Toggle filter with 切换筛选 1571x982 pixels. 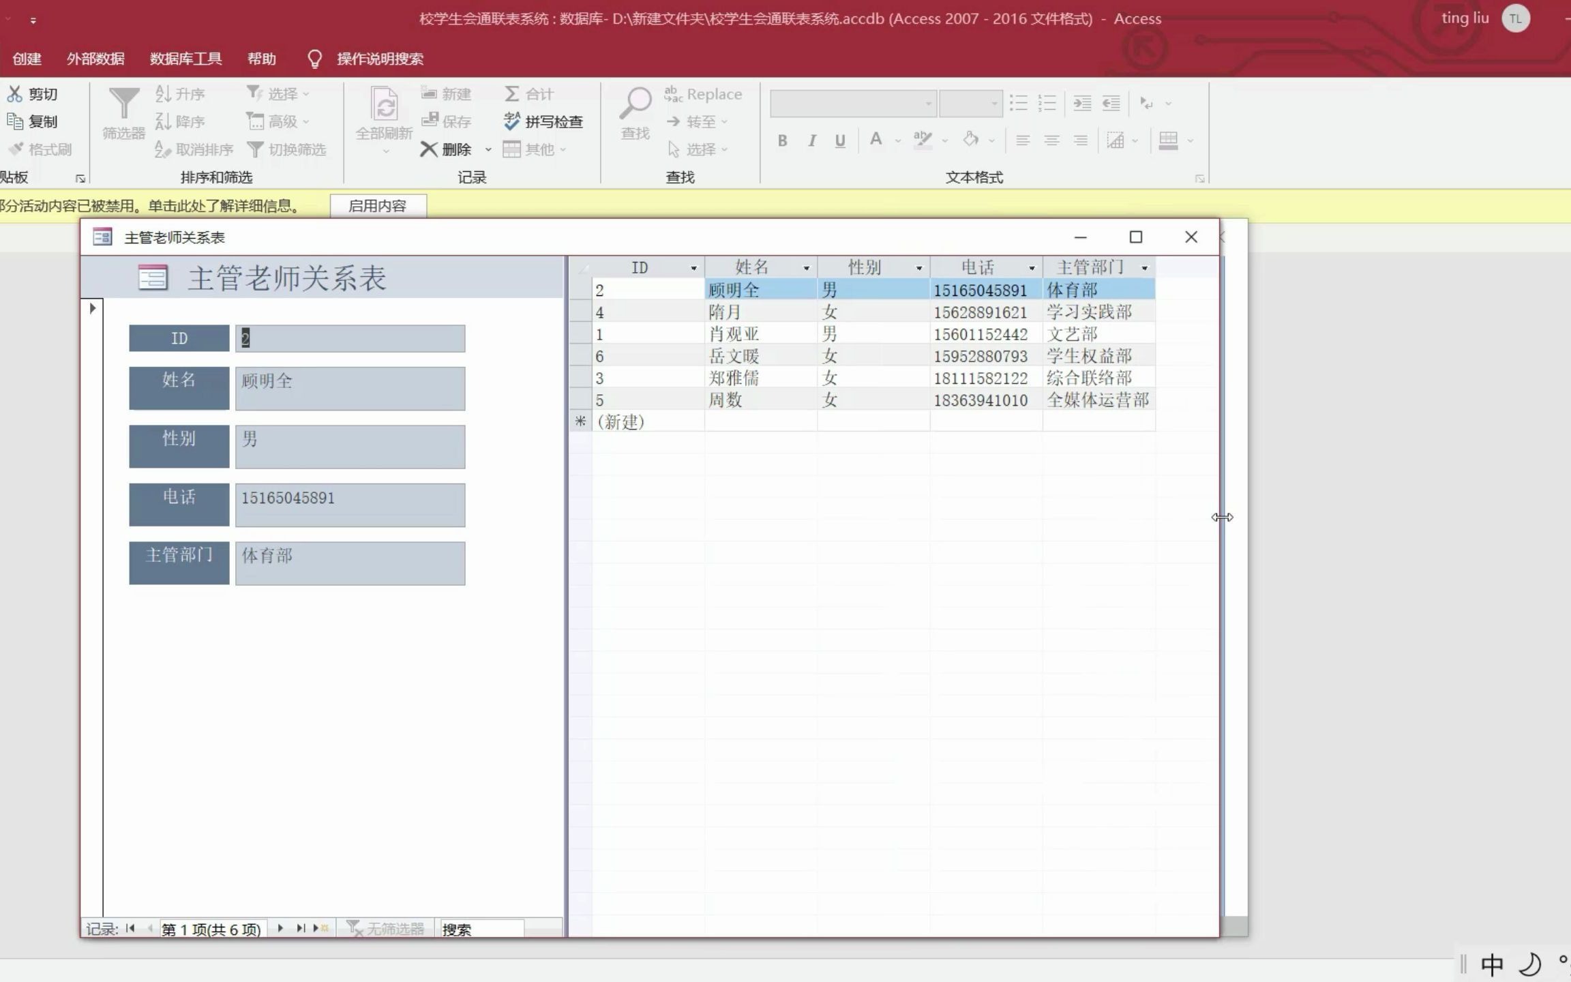(287, 149)
